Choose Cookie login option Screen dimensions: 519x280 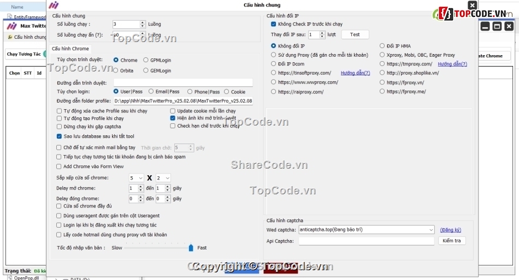[226, 92]
